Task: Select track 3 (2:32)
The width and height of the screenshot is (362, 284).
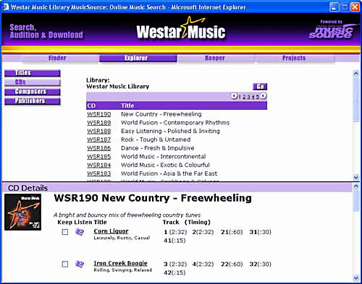Action: [x=175, y=264]
